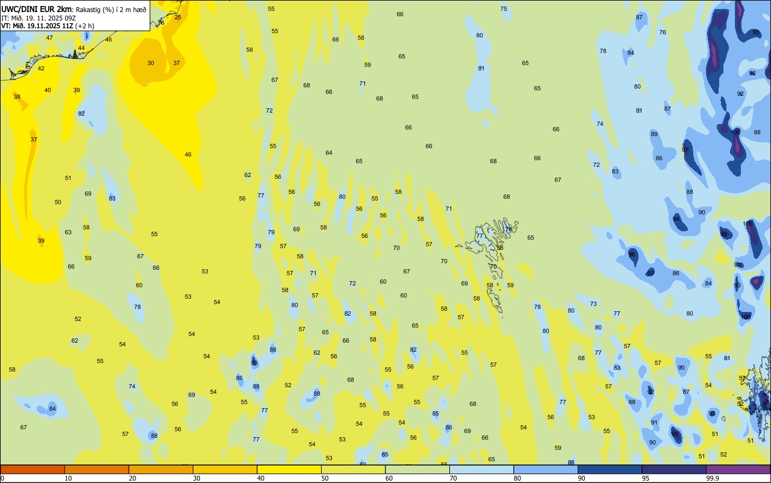Image resolution: width=771 pixels, height=483 pixels.
Task: Click the map value '38' in the yellow area
Action: (x=17, y=96)
